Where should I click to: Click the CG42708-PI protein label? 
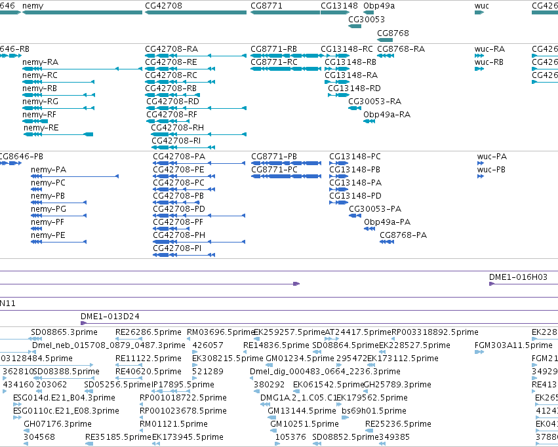click(177, 248)
